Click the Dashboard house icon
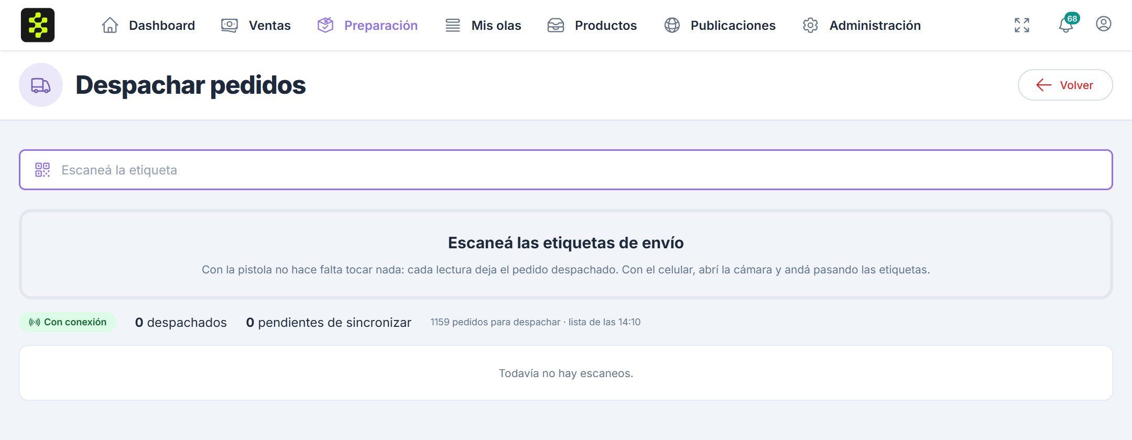Viewport: 1132px width, 440px height. coord(110,25)
